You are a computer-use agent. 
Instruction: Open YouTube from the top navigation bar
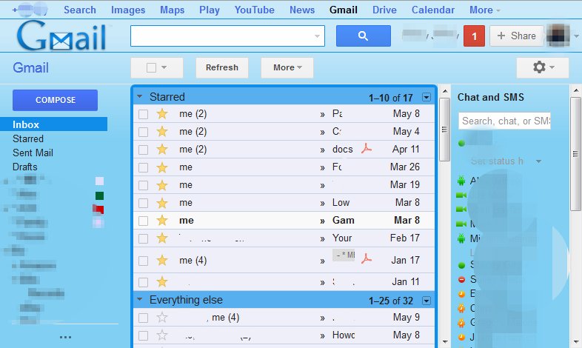pos(254,10)
